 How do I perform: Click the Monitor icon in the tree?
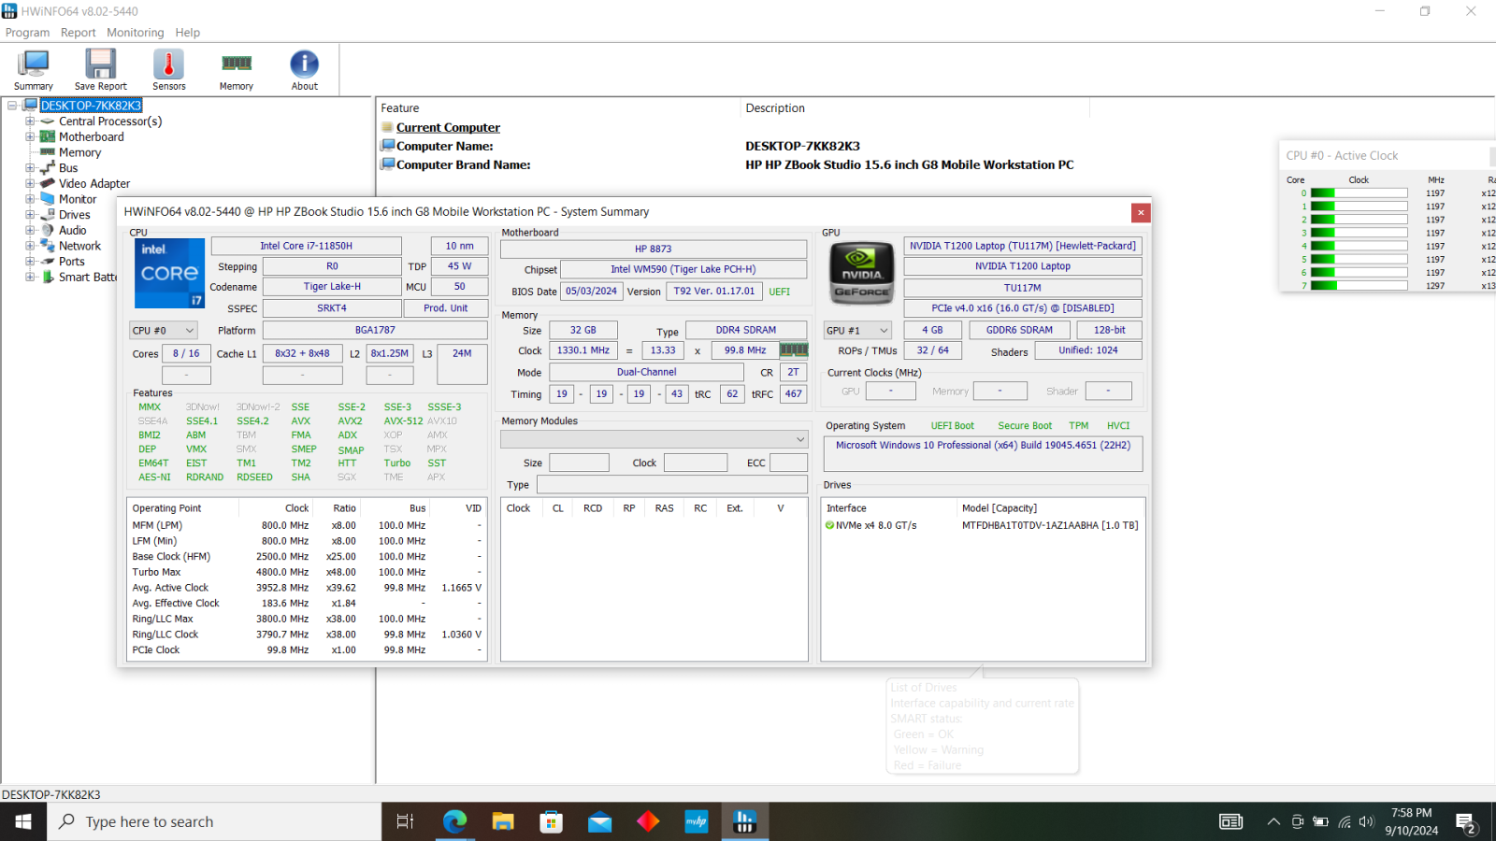tap(48, 199)
